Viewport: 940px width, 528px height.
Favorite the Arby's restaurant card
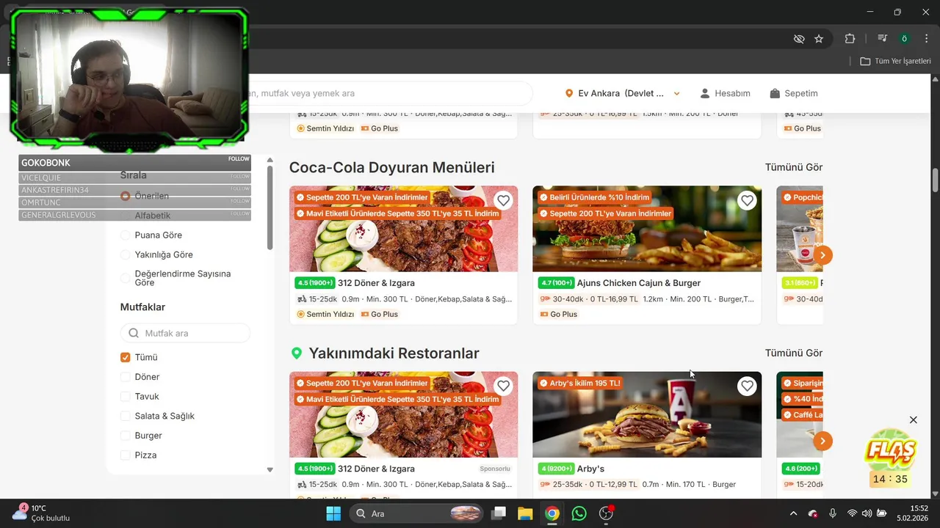click(747, 386)
